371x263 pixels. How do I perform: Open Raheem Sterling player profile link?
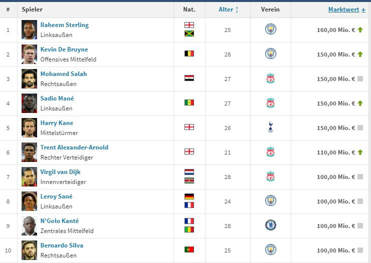point(64,25)
